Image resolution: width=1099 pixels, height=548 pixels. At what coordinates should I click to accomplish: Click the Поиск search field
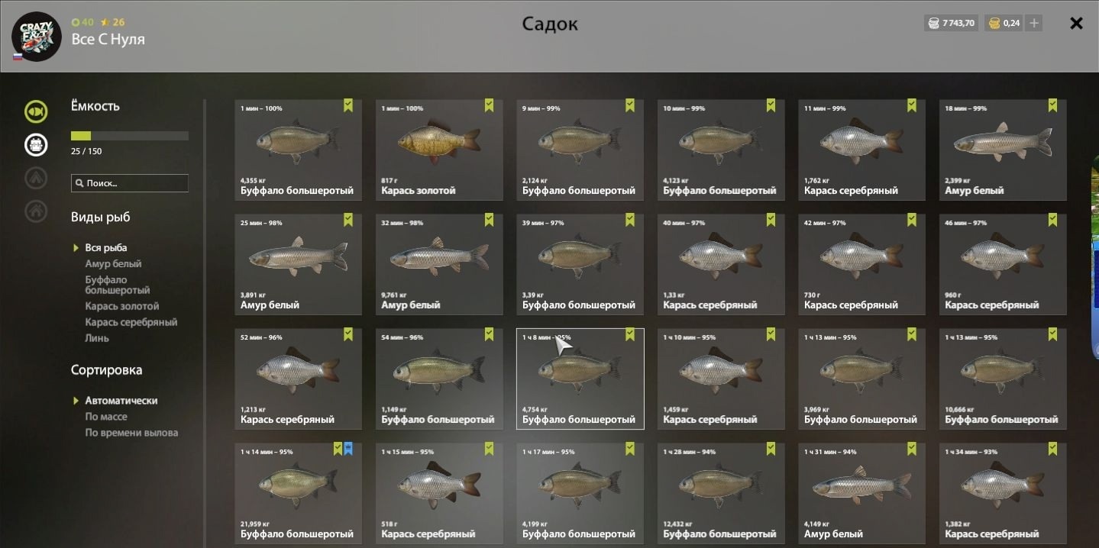click(x=130, y=183)
